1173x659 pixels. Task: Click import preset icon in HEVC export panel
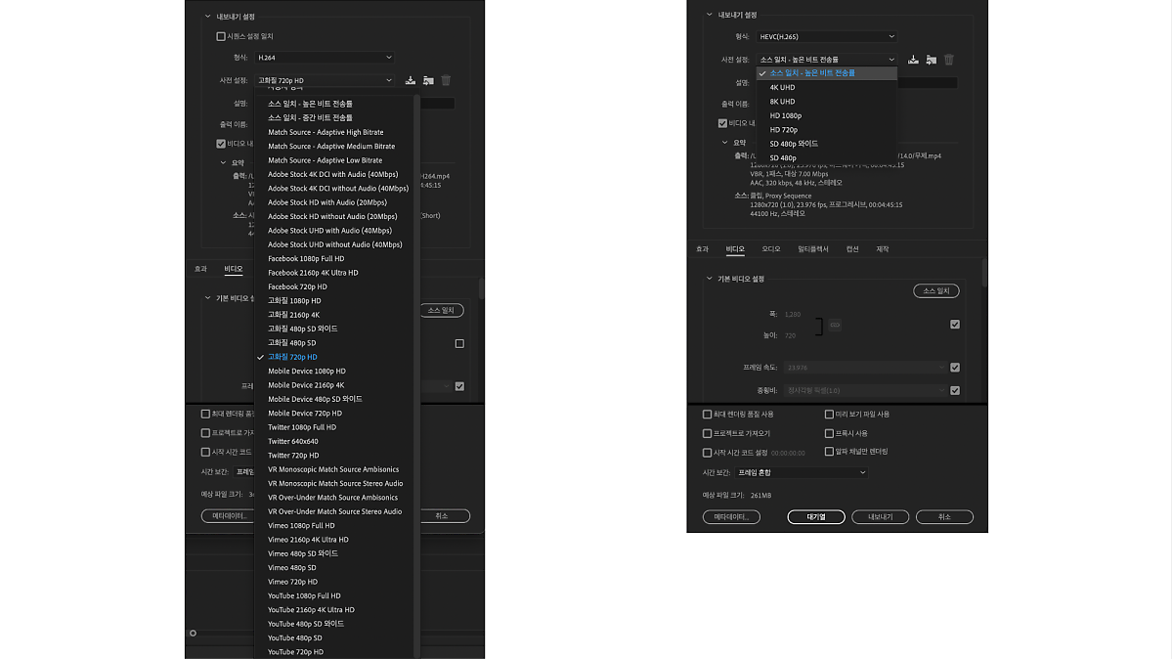click(931, 60)
